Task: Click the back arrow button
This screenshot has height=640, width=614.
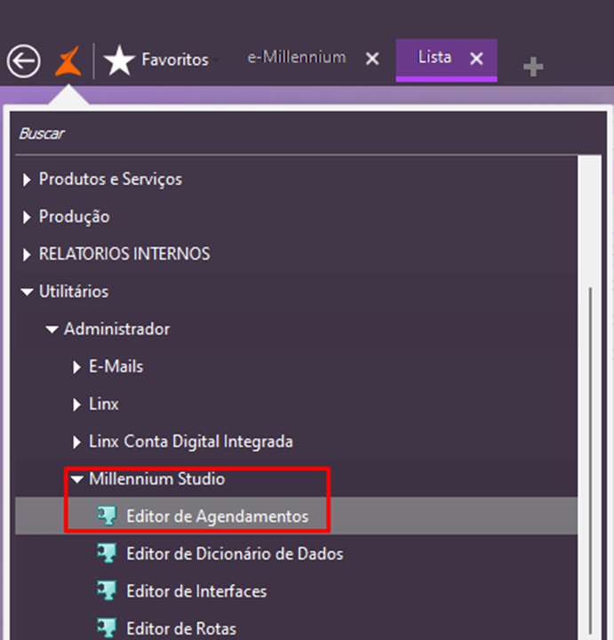Action: (x=23, y=60)
